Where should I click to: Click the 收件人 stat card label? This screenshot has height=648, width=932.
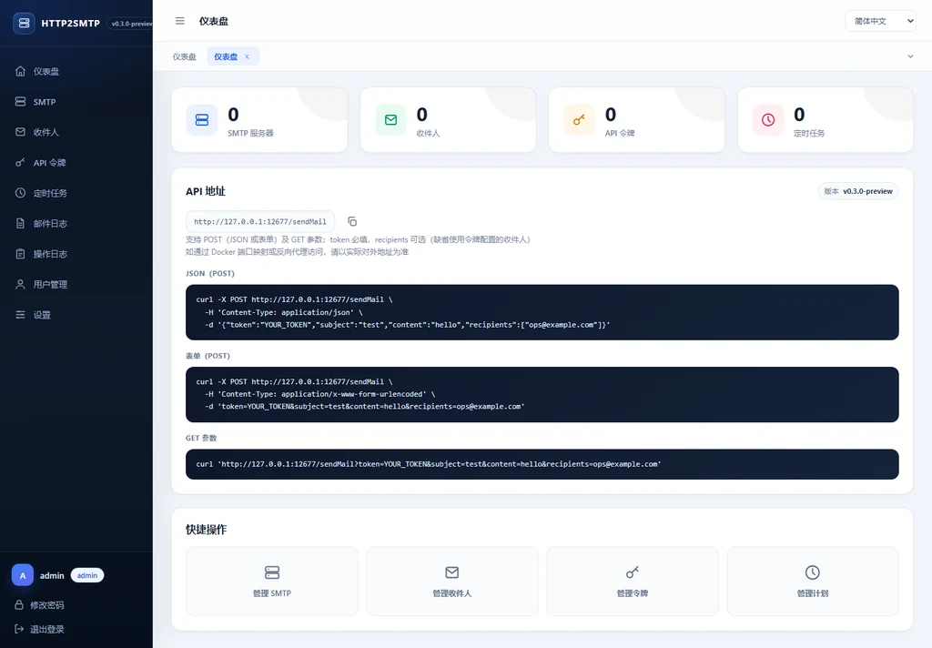click(x=428, y=133)
